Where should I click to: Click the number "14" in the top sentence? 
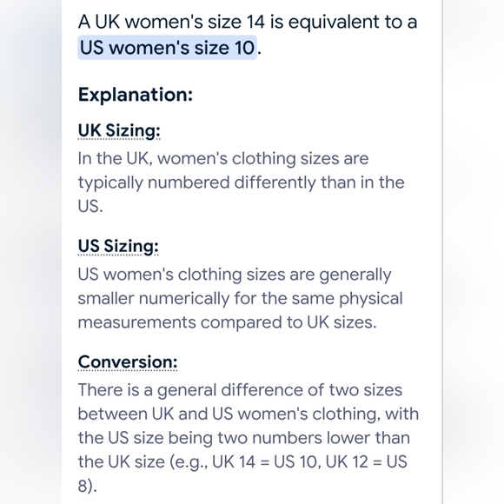pos(255,22)
